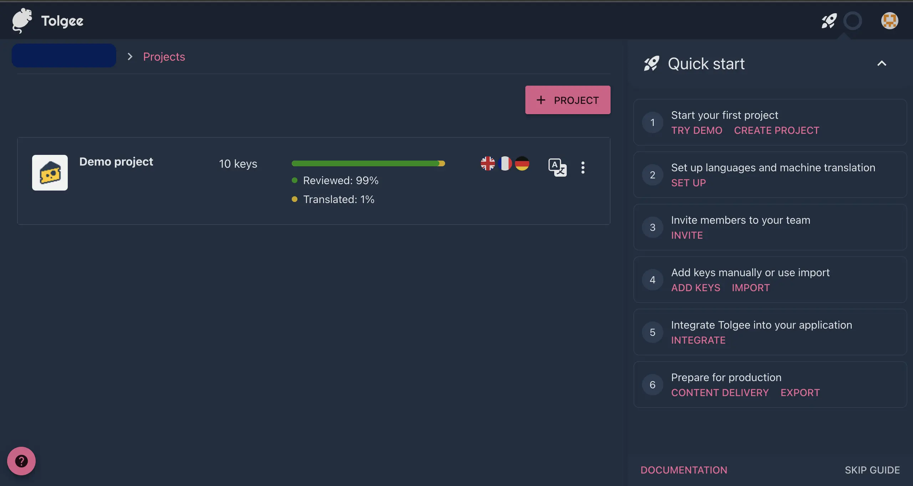Open the help question mark bubble

[x=21, y=461]
